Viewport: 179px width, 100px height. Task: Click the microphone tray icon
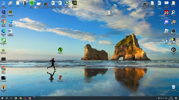click(159, 98)
